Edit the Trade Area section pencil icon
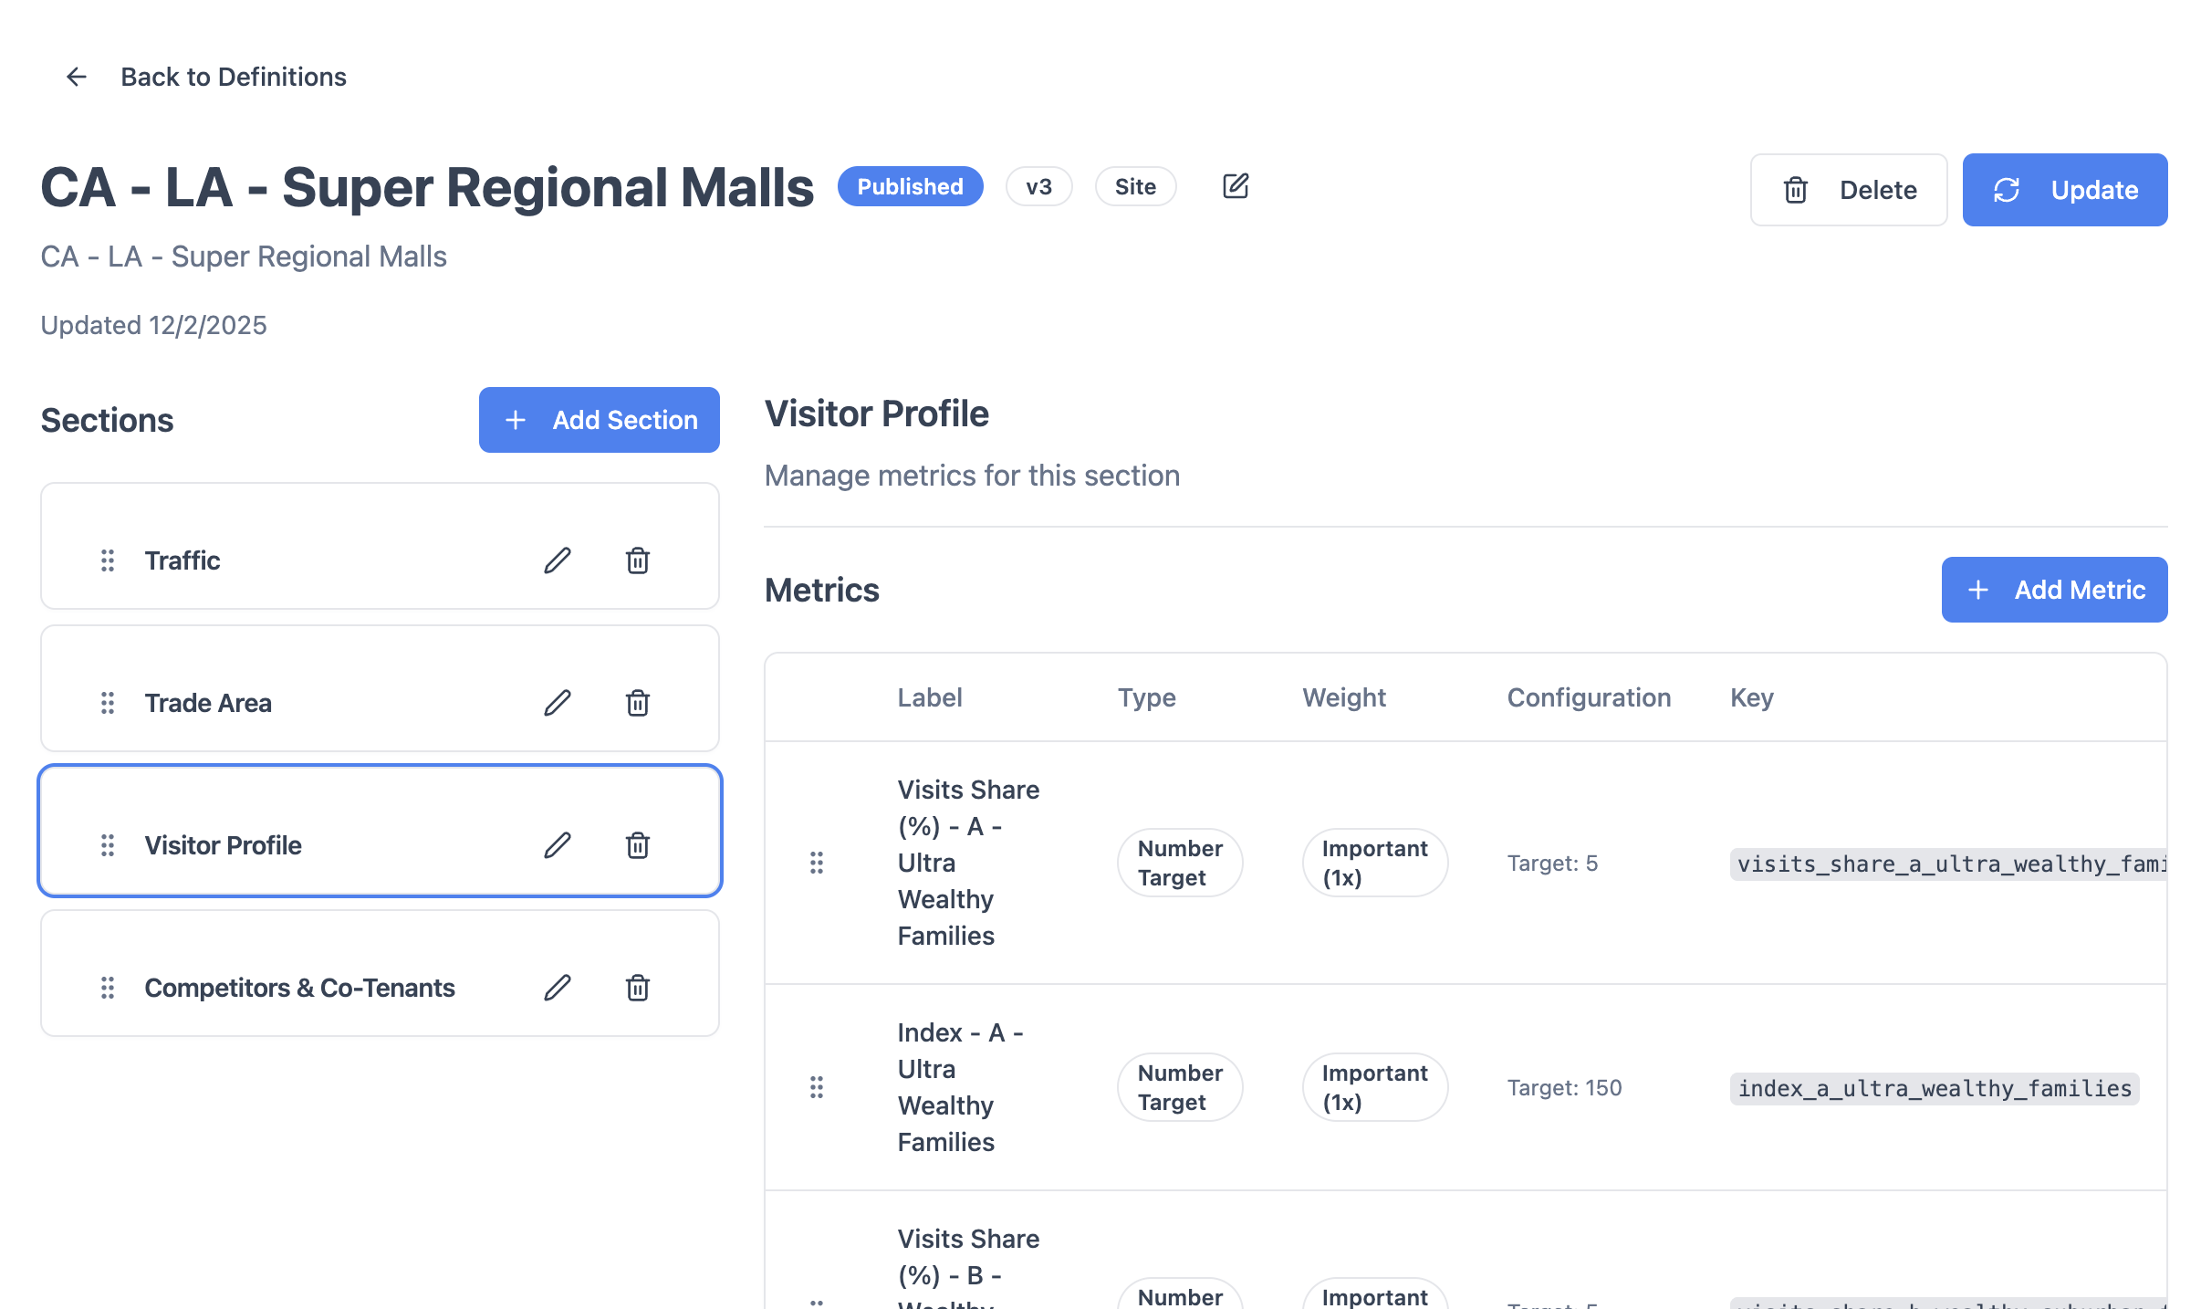Image resolution: width=2201 pixels, height=1309 pixels. pos(558,703)
